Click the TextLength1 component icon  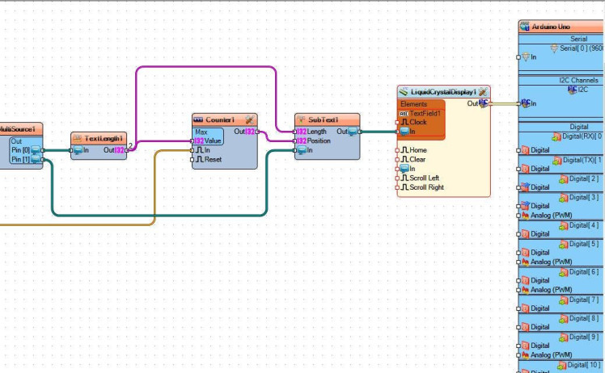coord(77,138)
